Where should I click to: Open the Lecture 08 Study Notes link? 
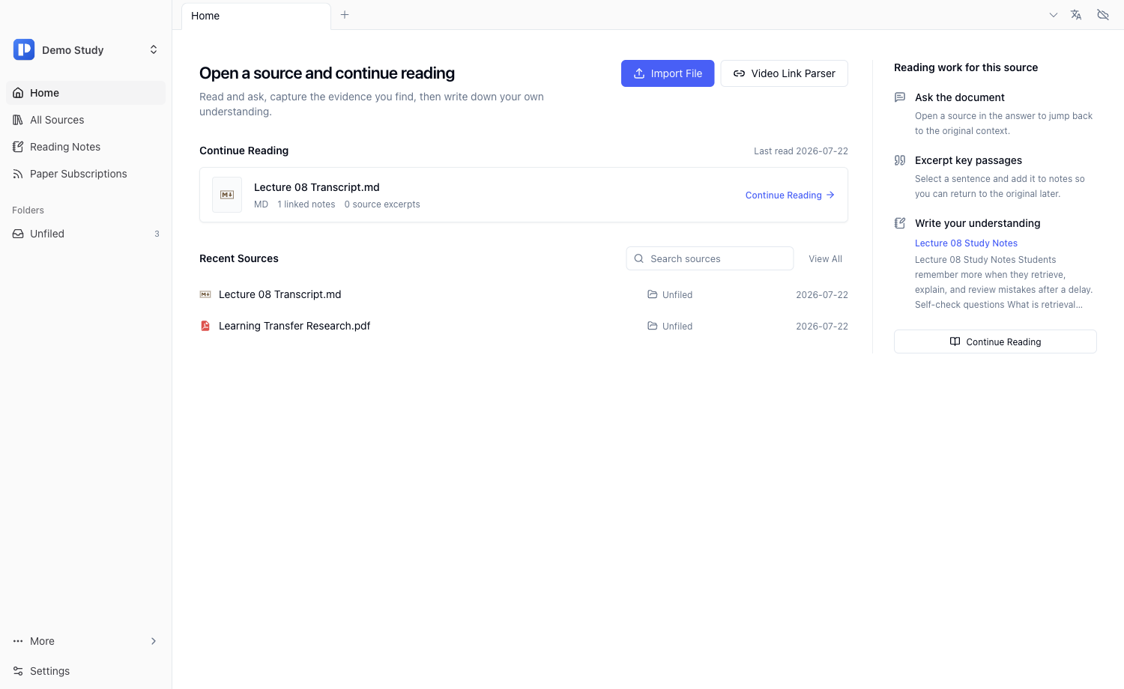(966, 243)
